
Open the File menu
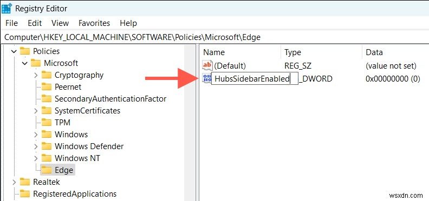click(x=11, y=23)
